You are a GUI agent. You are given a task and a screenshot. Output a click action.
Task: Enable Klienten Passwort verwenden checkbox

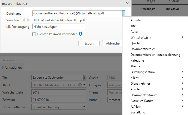pyautogui.click(x=34, y=34)
